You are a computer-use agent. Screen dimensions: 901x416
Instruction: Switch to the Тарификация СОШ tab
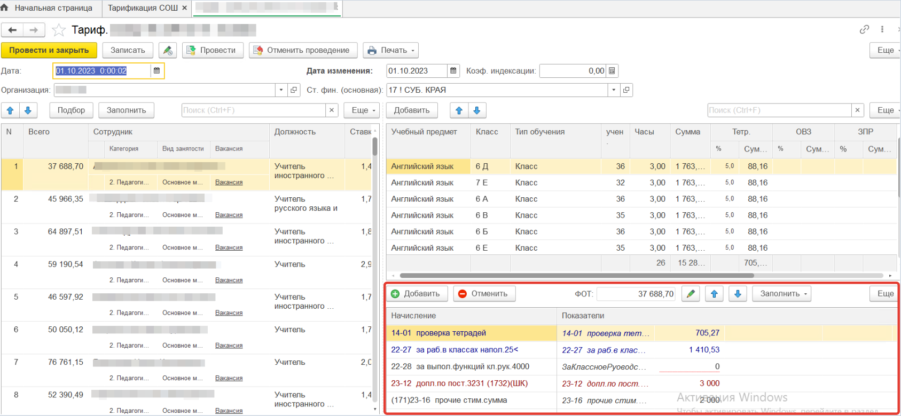(143, 8)
